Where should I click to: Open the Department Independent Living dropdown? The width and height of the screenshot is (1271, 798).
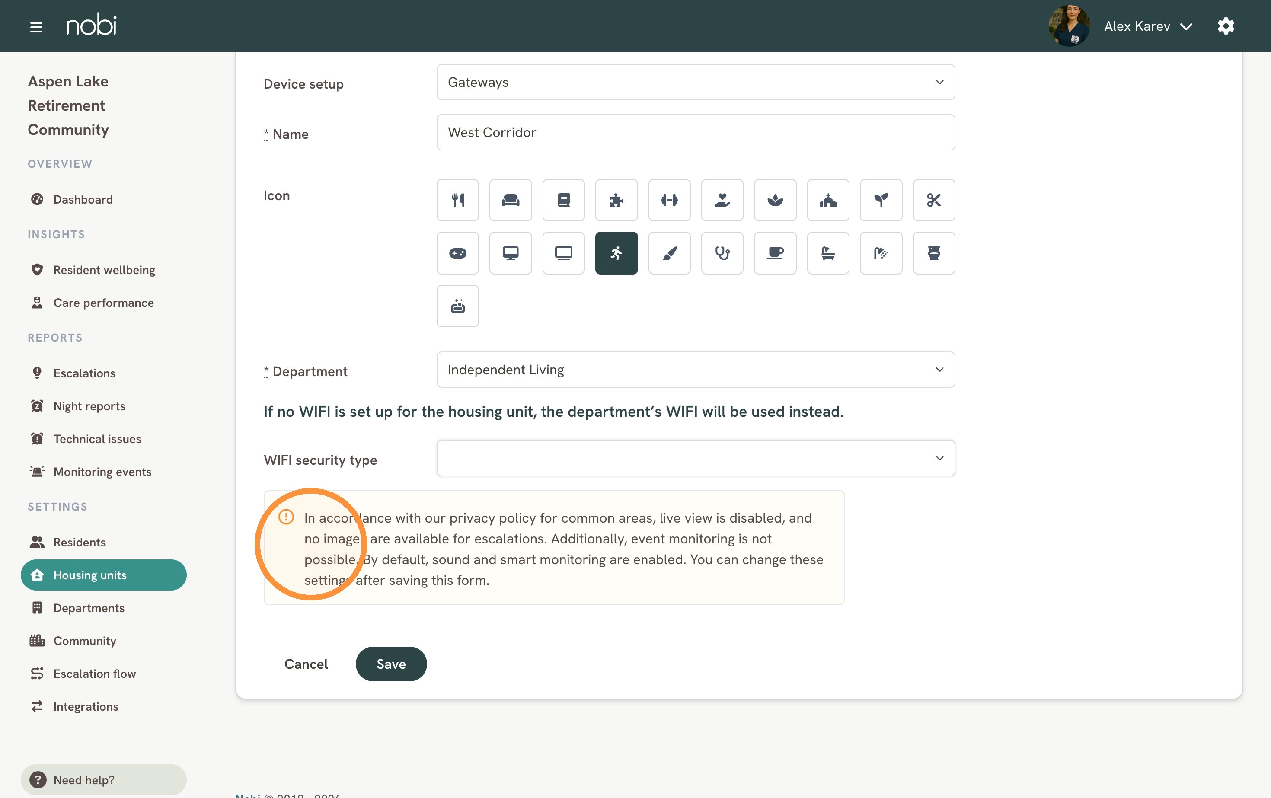click(695, 370)
